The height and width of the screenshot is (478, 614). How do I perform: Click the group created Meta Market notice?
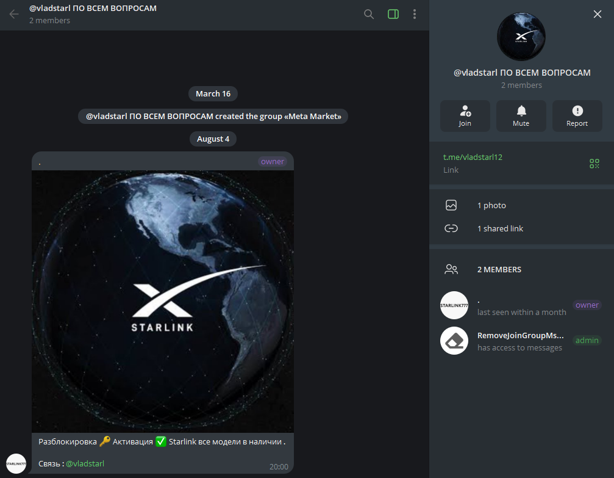pos(213,117)
